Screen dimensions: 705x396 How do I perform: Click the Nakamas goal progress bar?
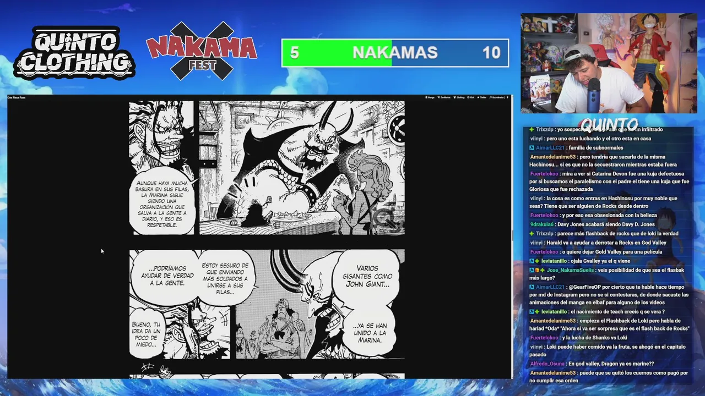(395, 53)
